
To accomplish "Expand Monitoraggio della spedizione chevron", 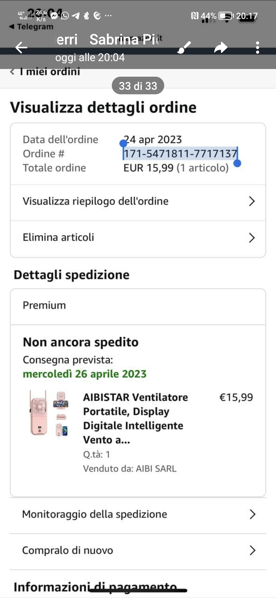I will point(252,514).
